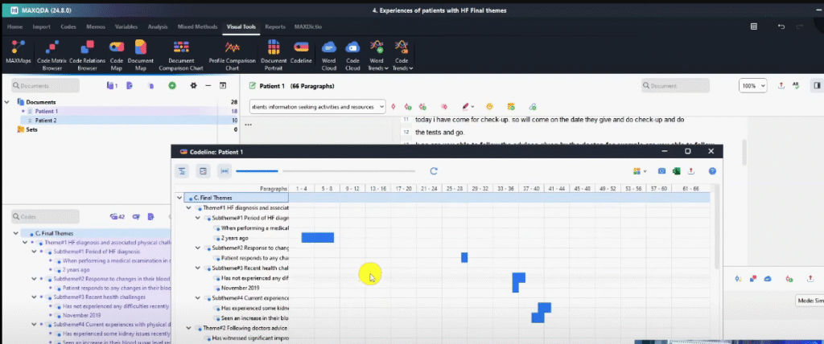The width and height of the screenshot is (824, 344).
Task: Switch to Analysis ribbon tab
Action: tap(158, 27)
